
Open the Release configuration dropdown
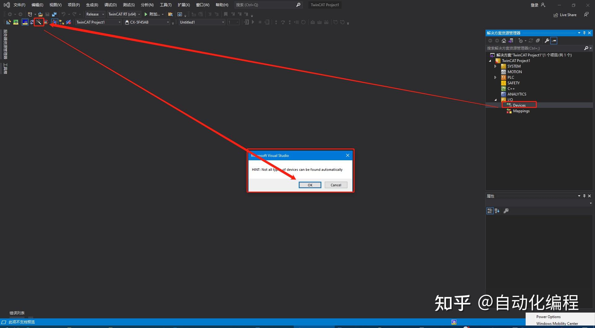[x=95, y=14]
